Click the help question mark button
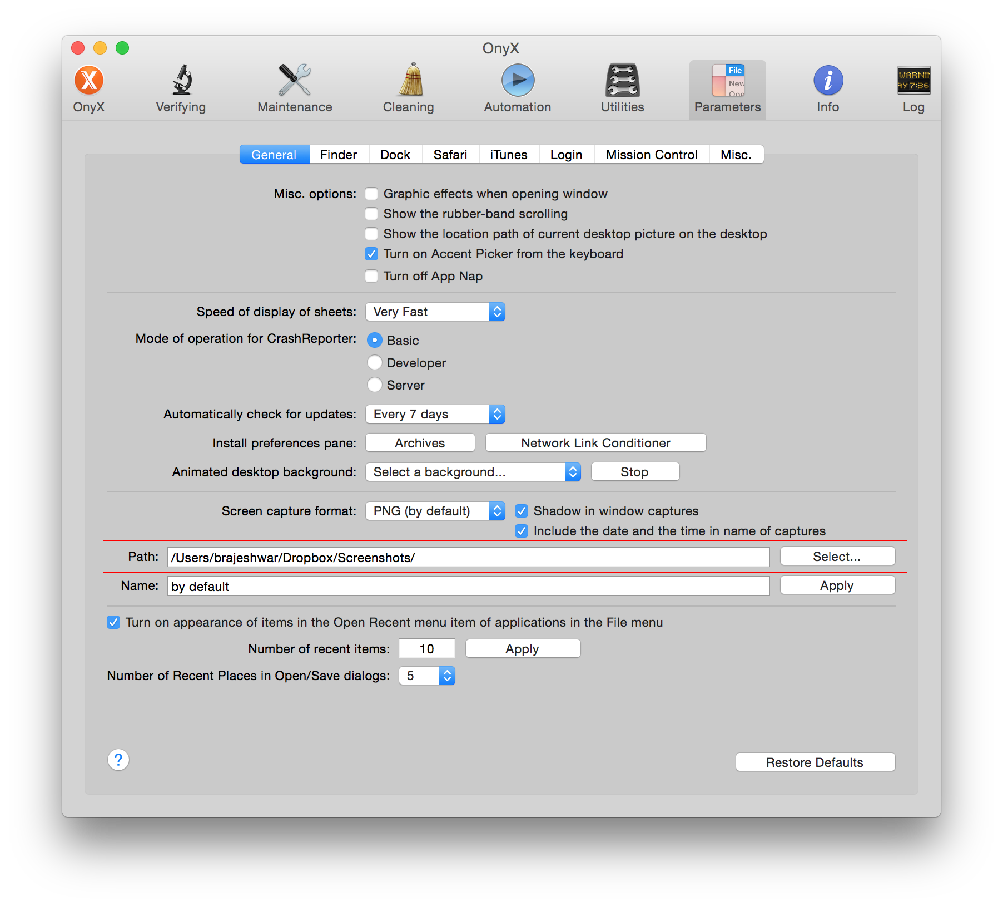This screenshot has height=906, width=1003. 118,760
